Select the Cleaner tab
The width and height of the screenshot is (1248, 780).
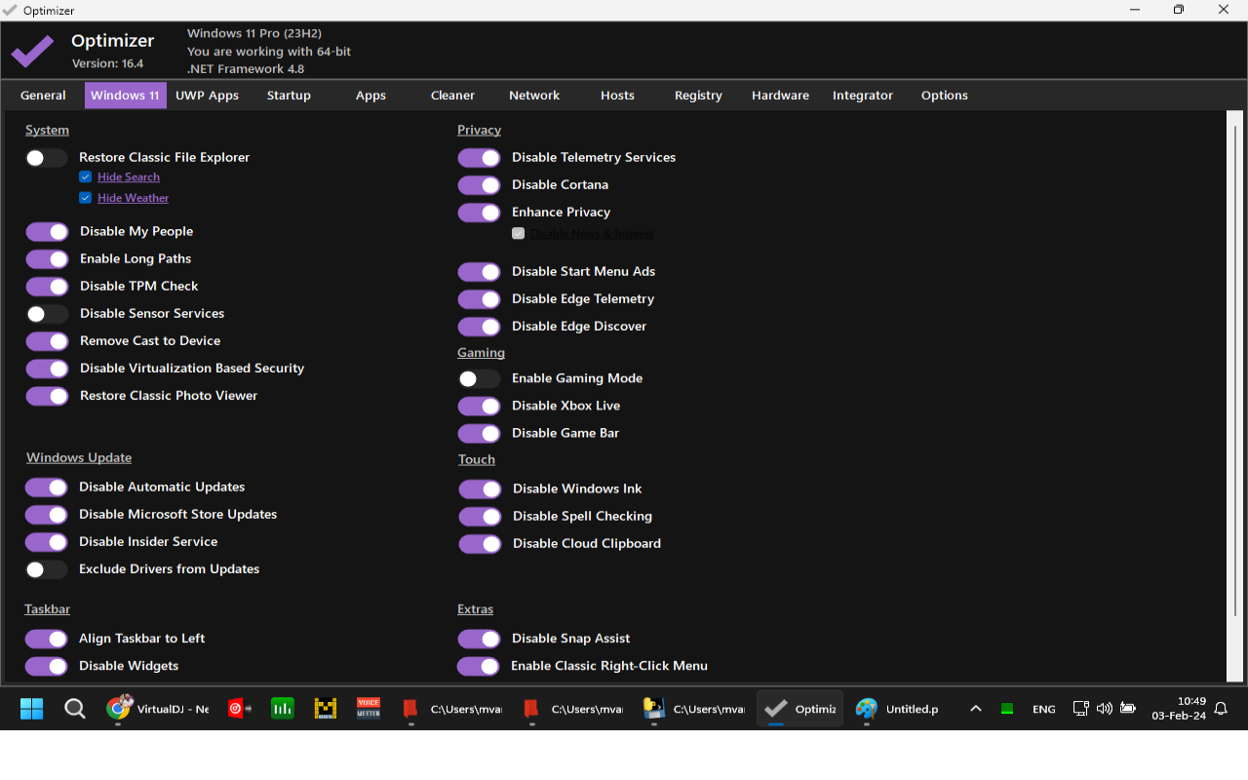(452, 96)
